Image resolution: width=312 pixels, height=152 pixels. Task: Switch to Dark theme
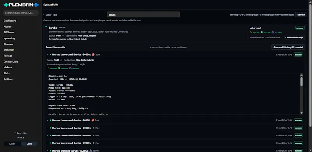pos(29,144)
